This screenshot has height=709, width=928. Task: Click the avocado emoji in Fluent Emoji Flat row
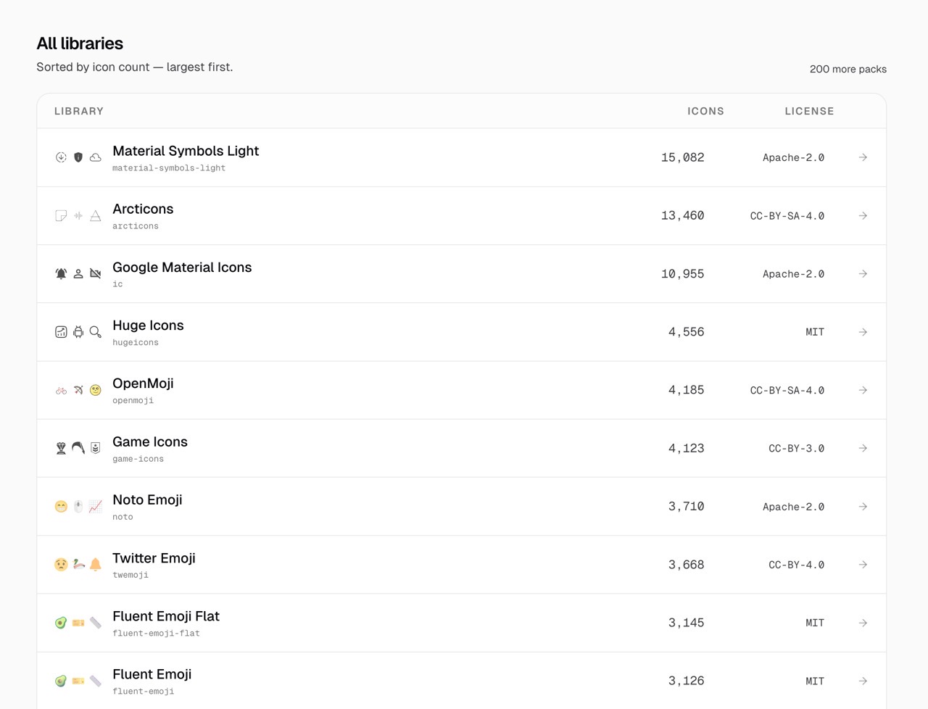coord(61,623)
